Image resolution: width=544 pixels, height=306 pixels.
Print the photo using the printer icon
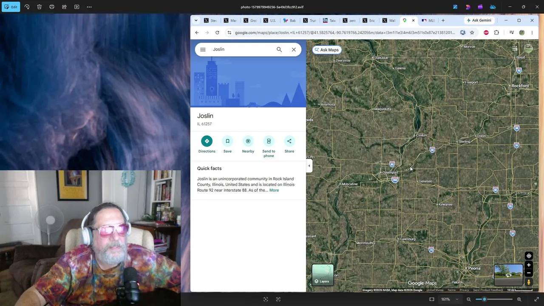[x=52, y=7]
